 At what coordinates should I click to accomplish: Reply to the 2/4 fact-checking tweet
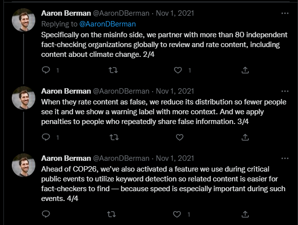coord(46,70)
